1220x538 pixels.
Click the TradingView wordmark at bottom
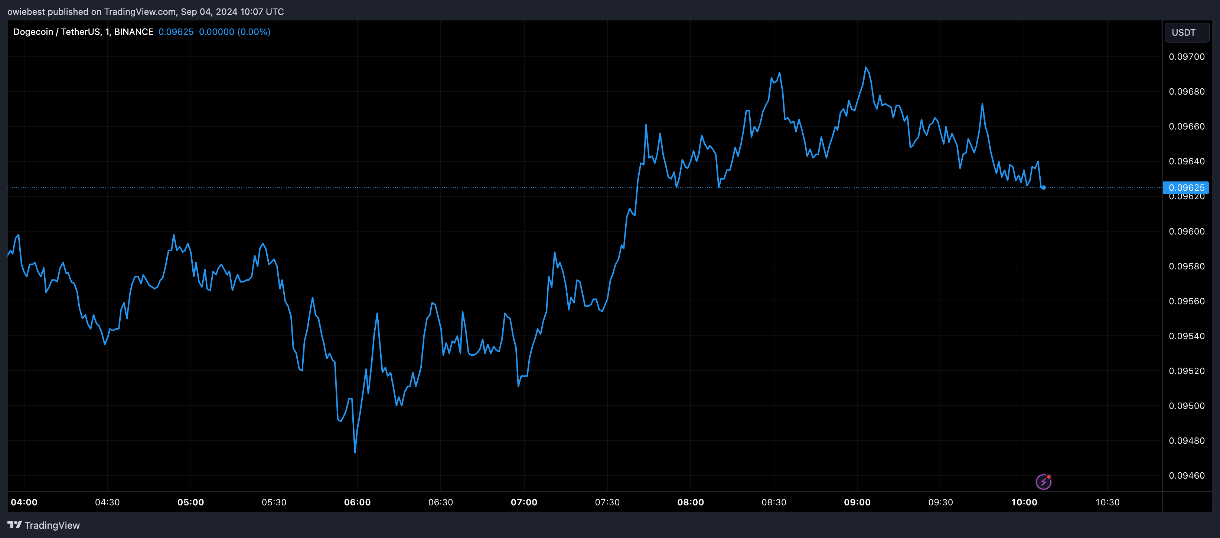click(52, 525)
